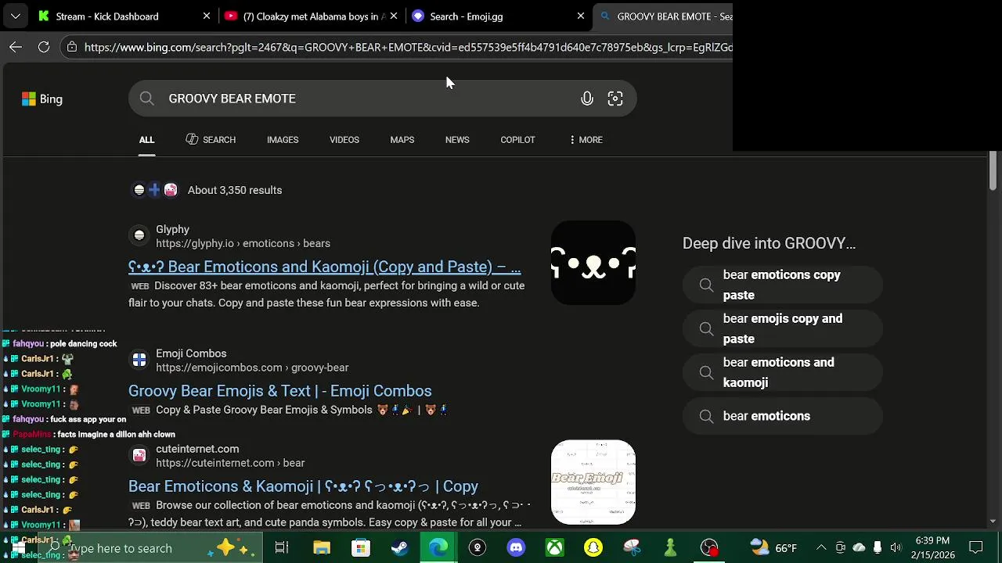1002x563 pixels.
Task: Reload the page with refresh icon
Action: pos(44,47)
